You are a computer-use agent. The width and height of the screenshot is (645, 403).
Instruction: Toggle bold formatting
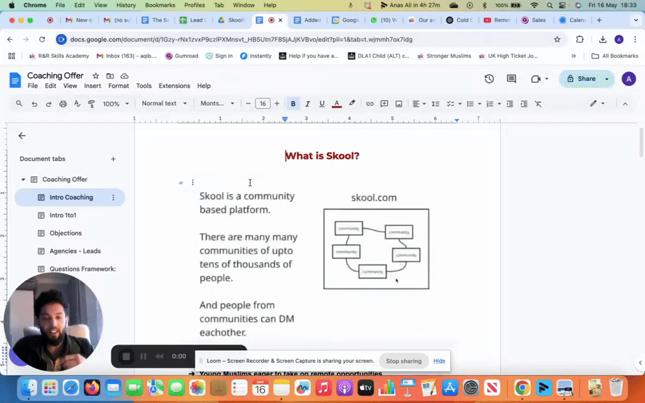click(x=293, y=104)
